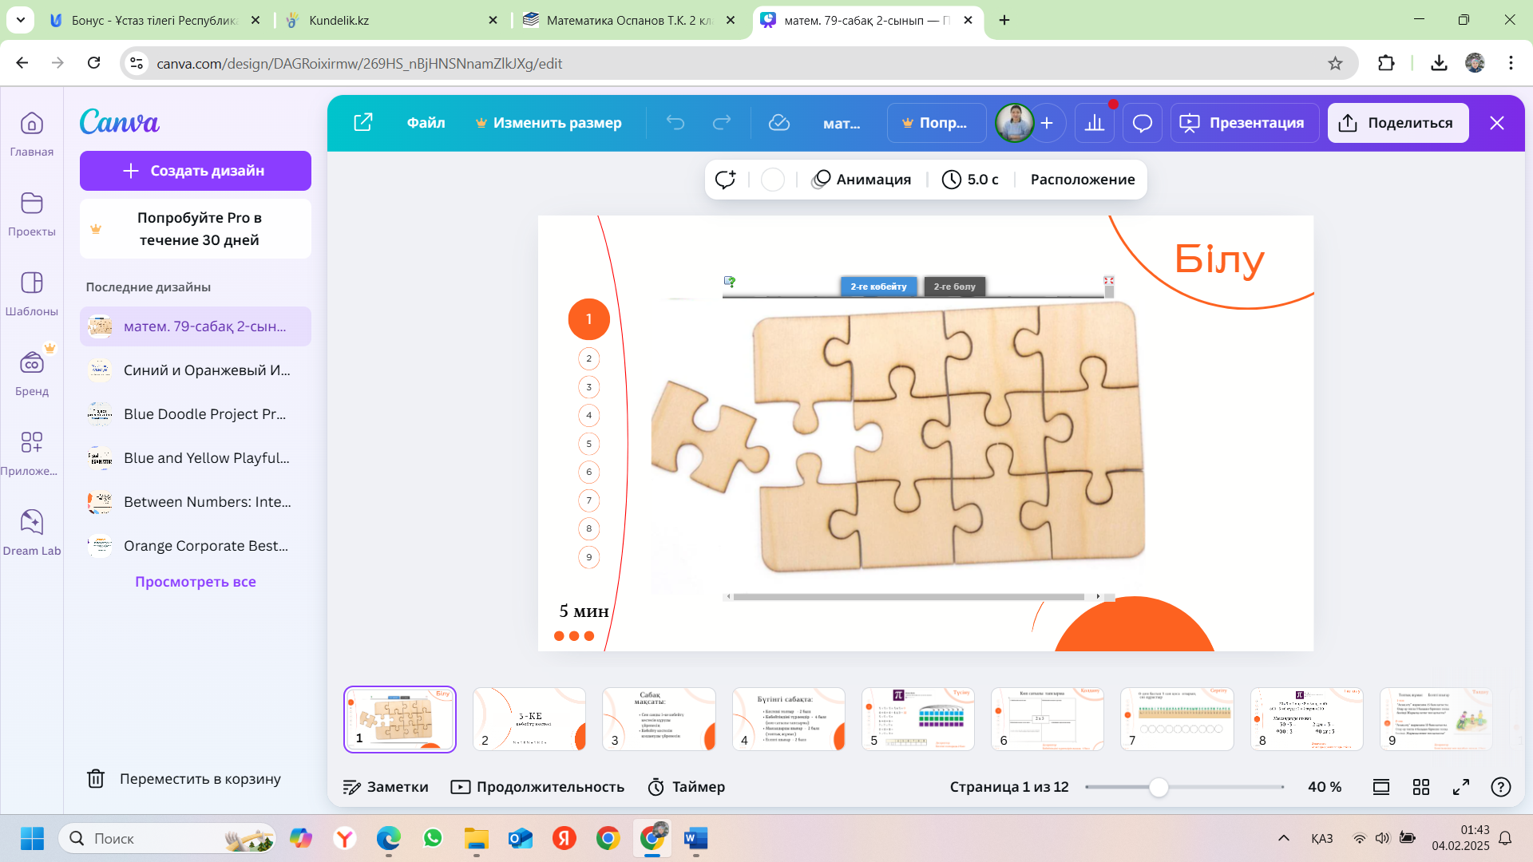Click the Создать дизайн button

click(196, 171)
